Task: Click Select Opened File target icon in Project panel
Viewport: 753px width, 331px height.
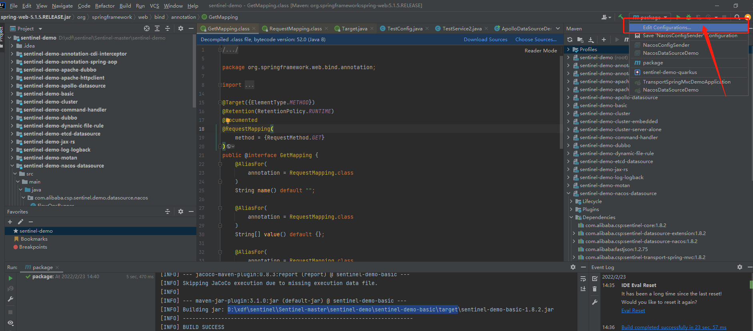Action: click(147, 28)
